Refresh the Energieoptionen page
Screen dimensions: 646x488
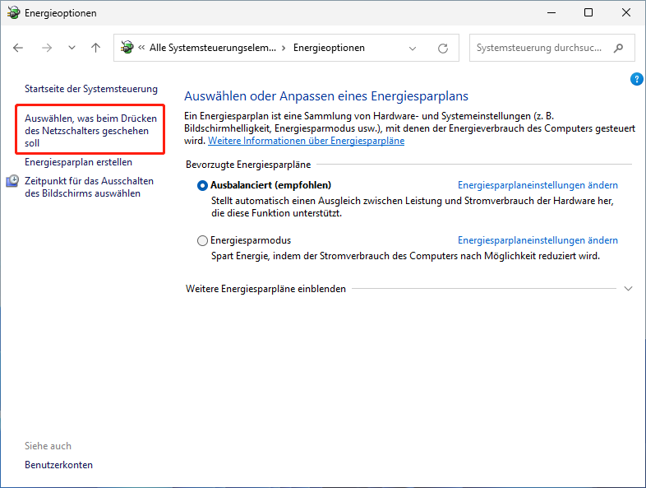tap(443, 49)
